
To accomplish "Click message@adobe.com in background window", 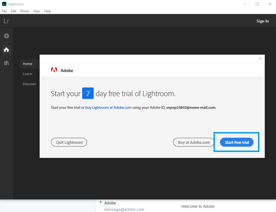I will [x=124, y=209].
